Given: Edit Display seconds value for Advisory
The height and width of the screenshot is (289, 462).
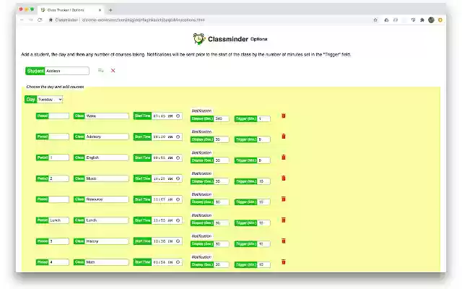Looking at the screenshot, I should (222, 139).
